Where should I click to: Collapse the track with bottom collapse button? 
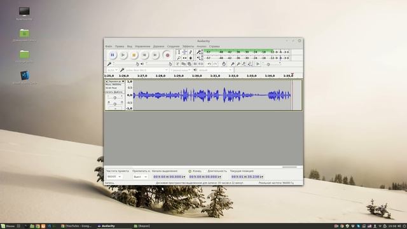coord(115,109)
